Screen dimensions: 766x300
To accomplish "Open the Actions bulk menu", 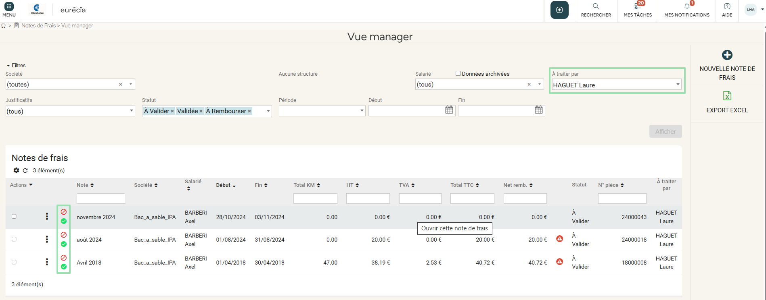I will tap(21, 185).
